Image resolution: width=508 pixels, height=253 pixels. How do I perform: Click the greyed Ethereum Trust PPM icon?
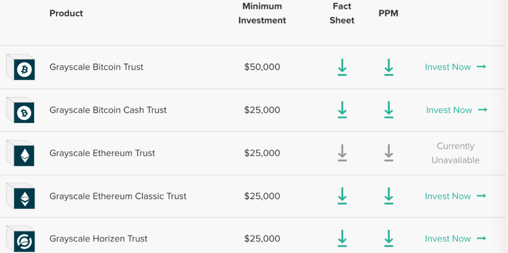coord(389,153)
